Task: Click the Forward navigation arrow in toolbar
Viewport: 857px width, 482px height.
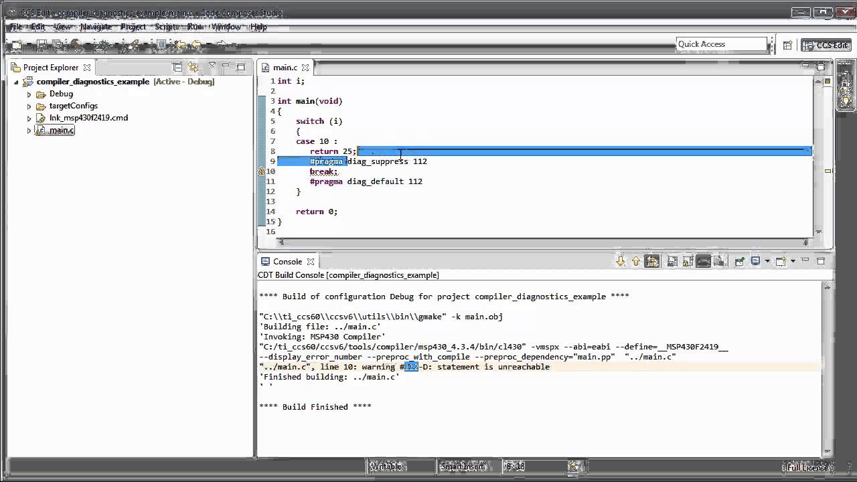Action: click(x=222, y=45)
